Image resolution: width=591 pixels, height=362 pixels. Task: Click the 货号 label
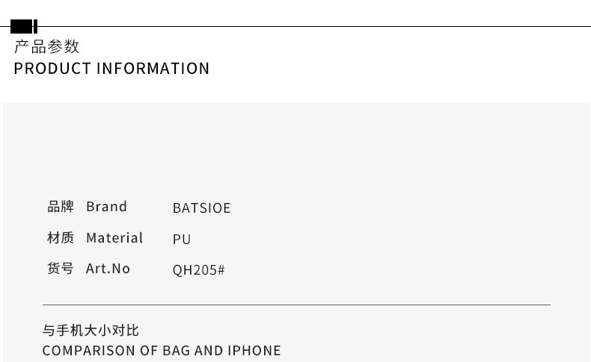(61, 269)
